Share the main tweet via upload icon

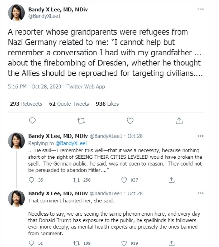pyautogui.click(x=179, y=121)
